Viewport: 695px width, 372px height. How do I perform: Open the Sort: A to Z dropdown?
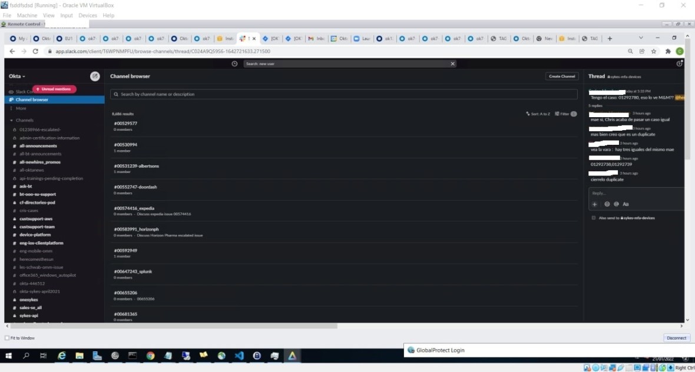538,114
